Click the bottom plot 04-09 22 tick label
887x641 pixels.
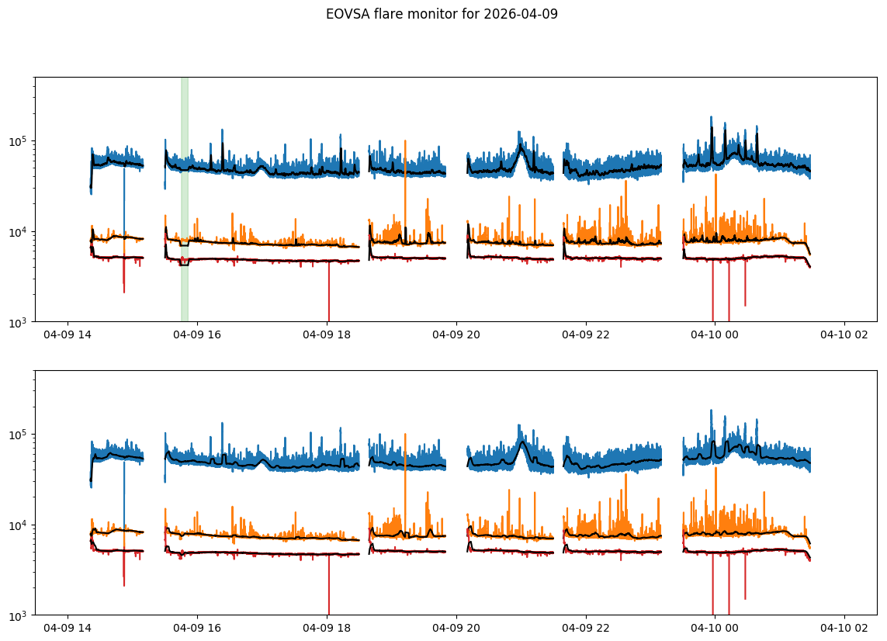pos(585,628)
